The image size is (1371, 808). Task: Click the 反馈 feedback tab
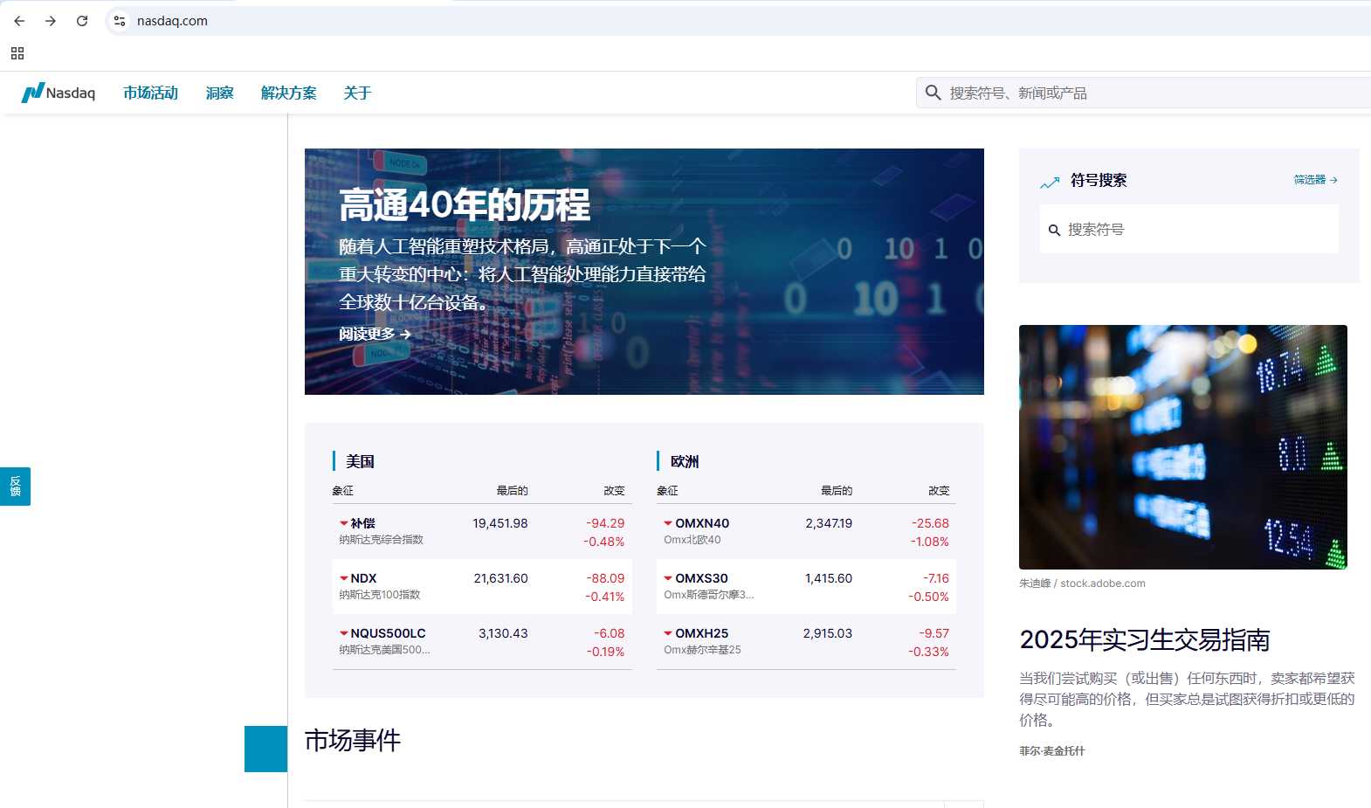click(15, 487)
